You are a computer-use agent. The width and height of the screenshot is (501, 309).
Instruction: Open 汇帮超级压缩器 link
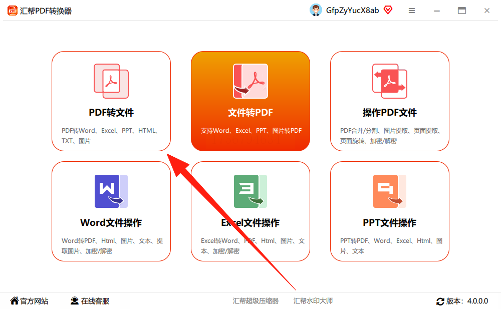coord(256,301)
